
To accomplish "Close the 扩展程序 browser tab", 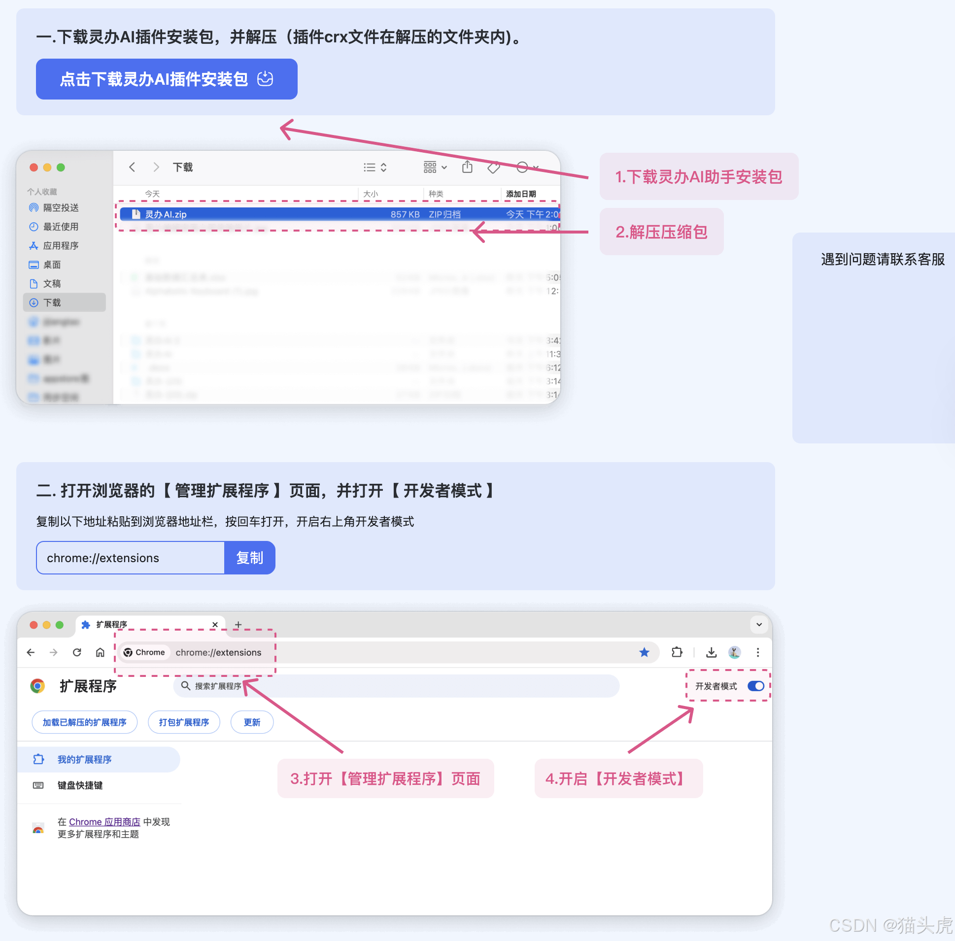I will (x=215, y=625).
